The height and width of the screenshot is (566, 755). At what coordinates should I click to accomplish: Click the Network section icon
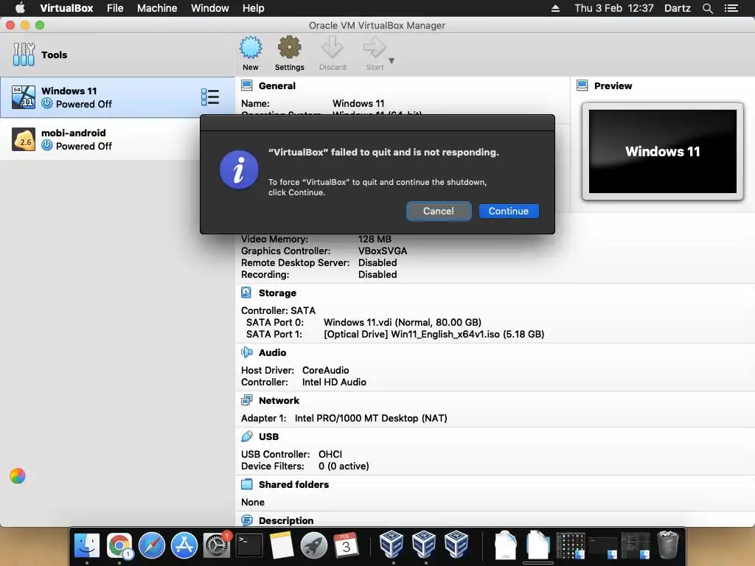[246, 400]
